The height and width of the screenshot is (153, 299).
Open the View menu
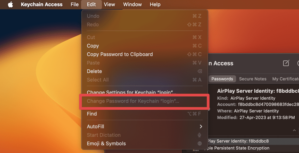click(109, 4)
